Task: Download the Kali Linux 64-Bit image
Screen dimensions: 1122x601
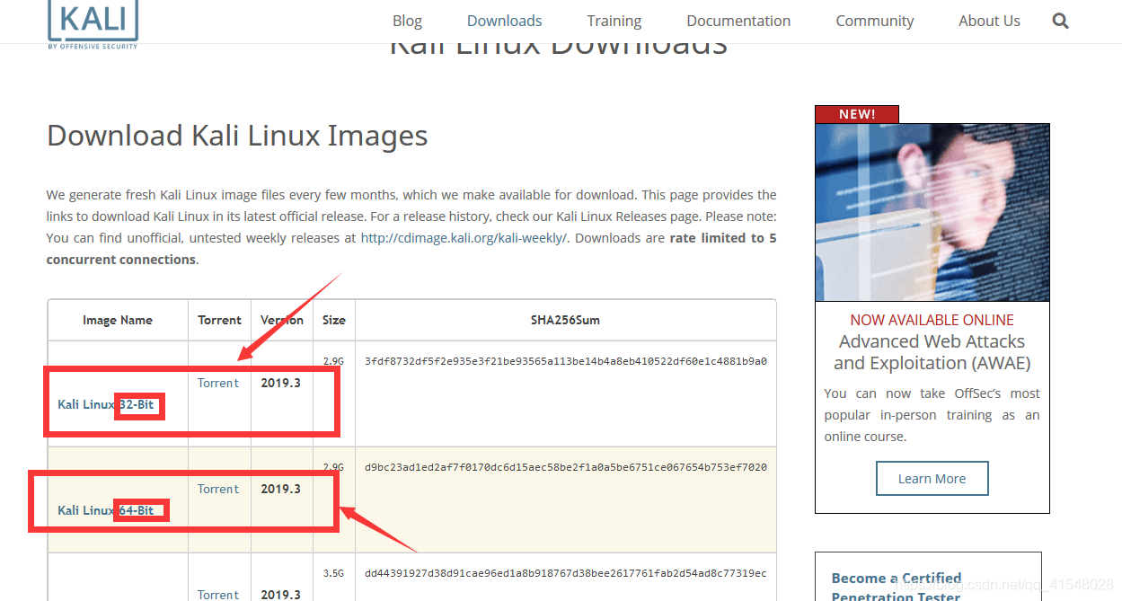Action: (106, 510)
